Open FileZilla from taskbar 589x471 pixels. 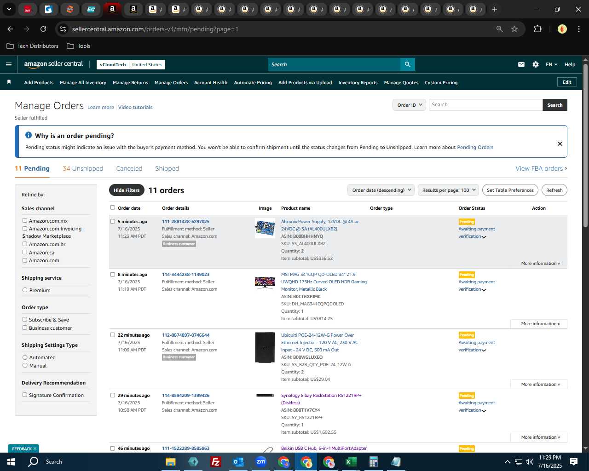[x=215, y=462]
